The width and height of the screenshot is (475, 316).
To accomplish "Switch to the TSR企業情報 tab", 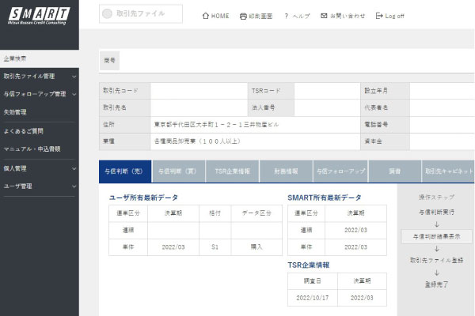I will pyautogui.click(x=233, y=171).
